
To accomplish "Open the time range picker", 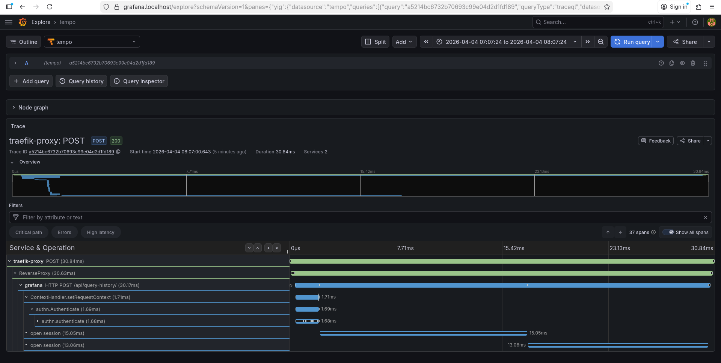I will [x=507, y=42].
